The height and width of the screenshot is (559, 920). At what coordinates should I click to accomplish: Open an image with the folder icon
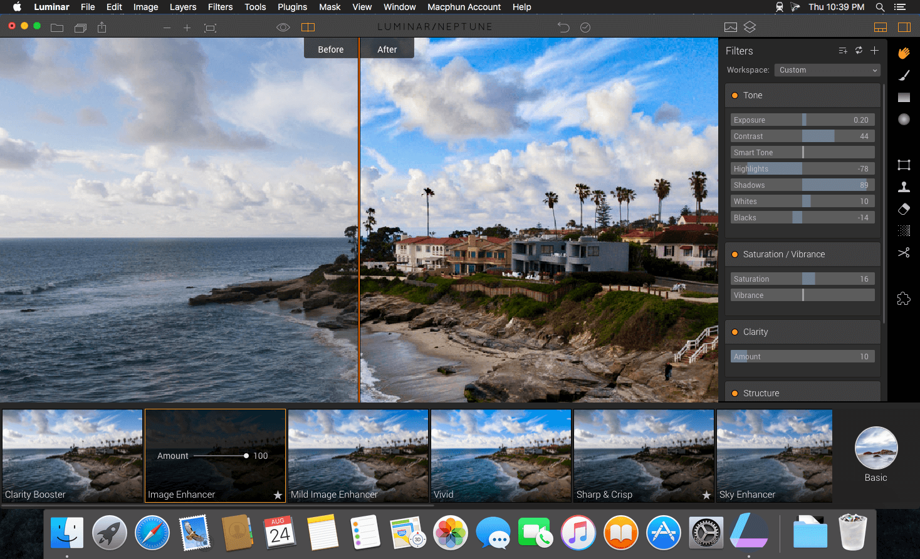57,28
